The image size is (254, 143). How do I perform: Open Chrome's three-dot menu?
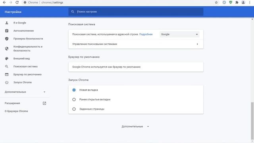250,2
